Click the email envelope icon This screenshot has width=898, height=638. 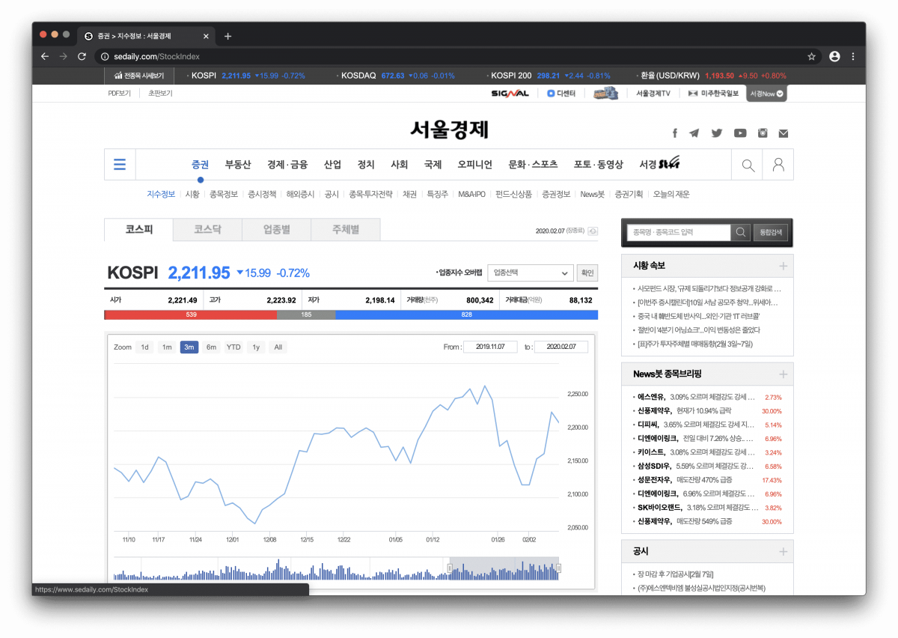[784, 133]
